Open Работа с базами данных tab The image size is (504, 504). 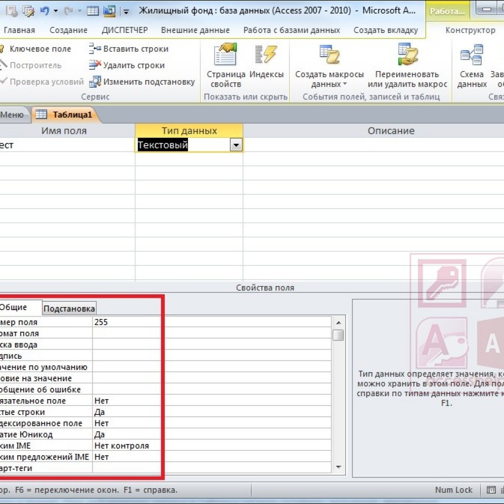coord(291,30)
